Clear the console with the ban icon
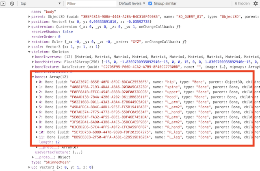The width and height of the screenshot is (260, 171). tap(12, 4)
